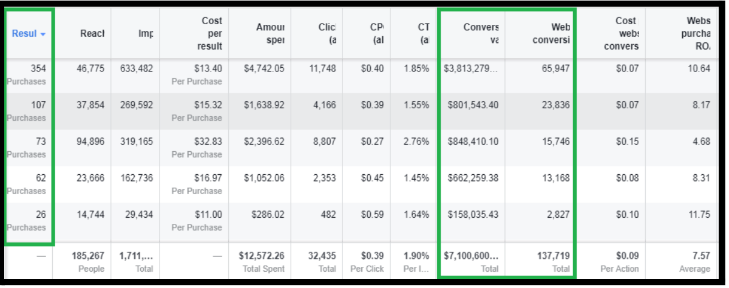The image size is (729, 288).
Task: Click the 65,947 website conversions value
Action: (555, 69)
